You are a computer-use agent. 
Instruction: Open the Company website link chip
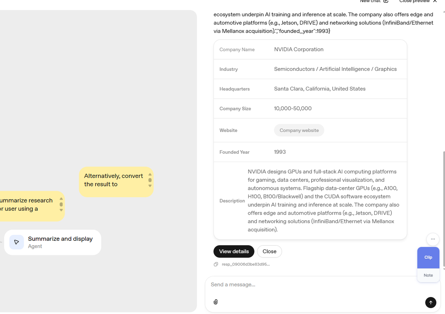click(299, 130)
